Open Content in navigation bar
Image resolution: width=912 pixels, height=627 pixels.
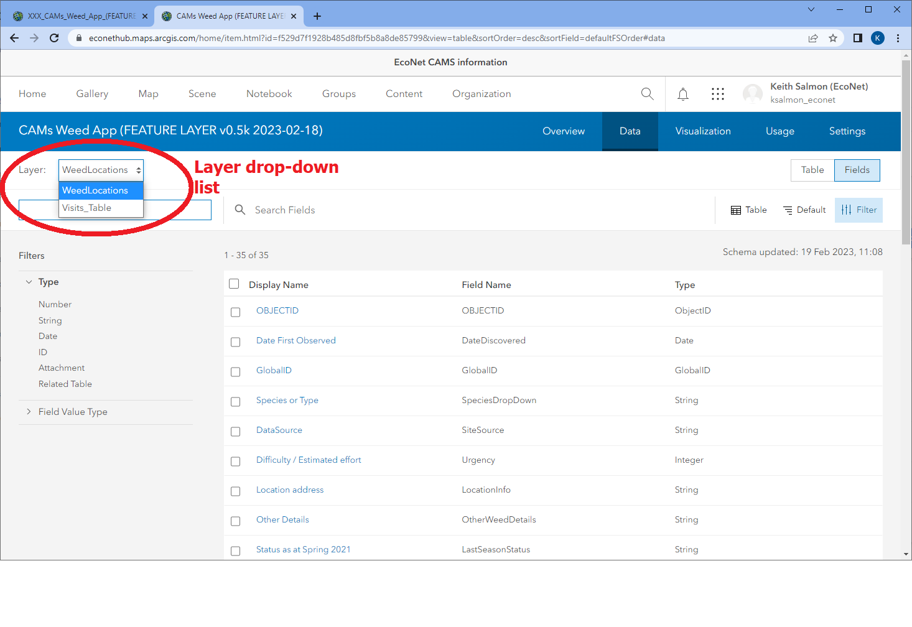(x=404, y=94)
